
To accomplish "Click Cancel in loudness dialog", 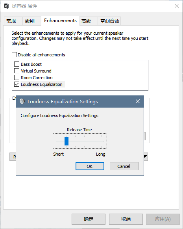I will pos(124,166).
